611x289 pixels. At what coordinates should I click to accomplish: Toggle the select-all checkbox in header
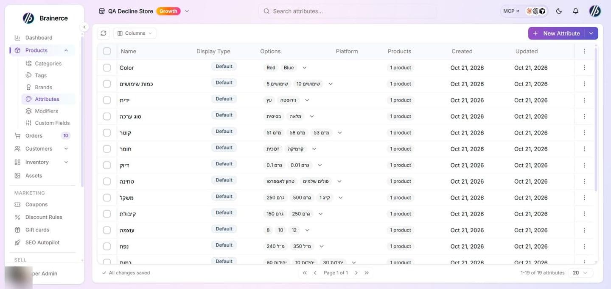pyautogui.click(x=107, y=51)
